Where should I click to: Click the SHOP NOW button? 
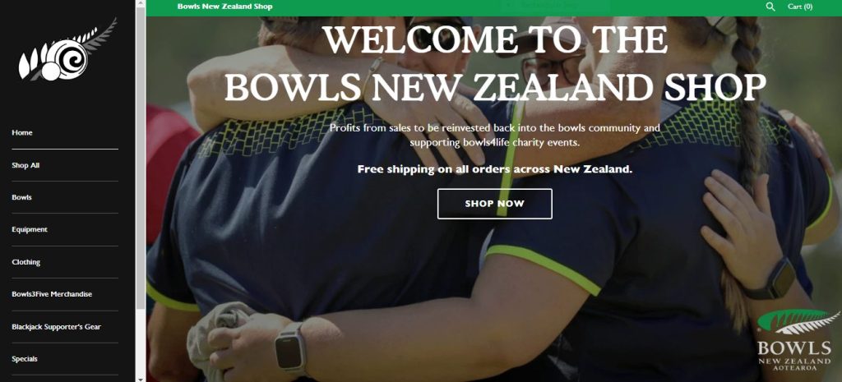(x=494, y=204)
